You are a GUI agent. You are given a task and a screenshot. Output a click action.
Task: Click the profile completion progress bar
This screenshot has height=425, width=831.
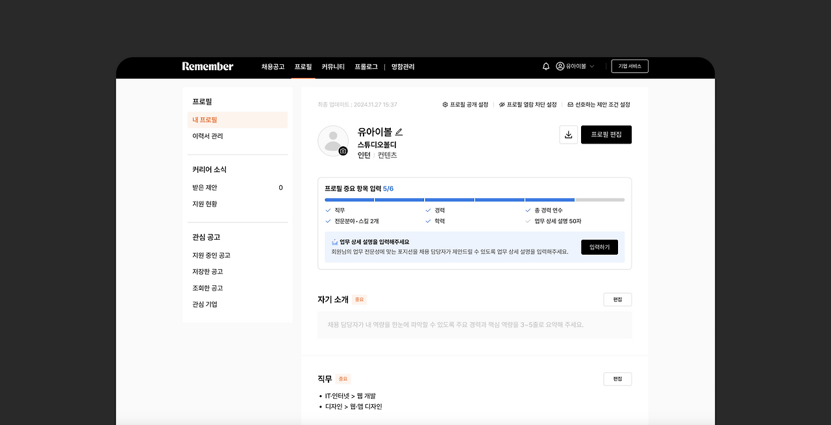(475, 200)
